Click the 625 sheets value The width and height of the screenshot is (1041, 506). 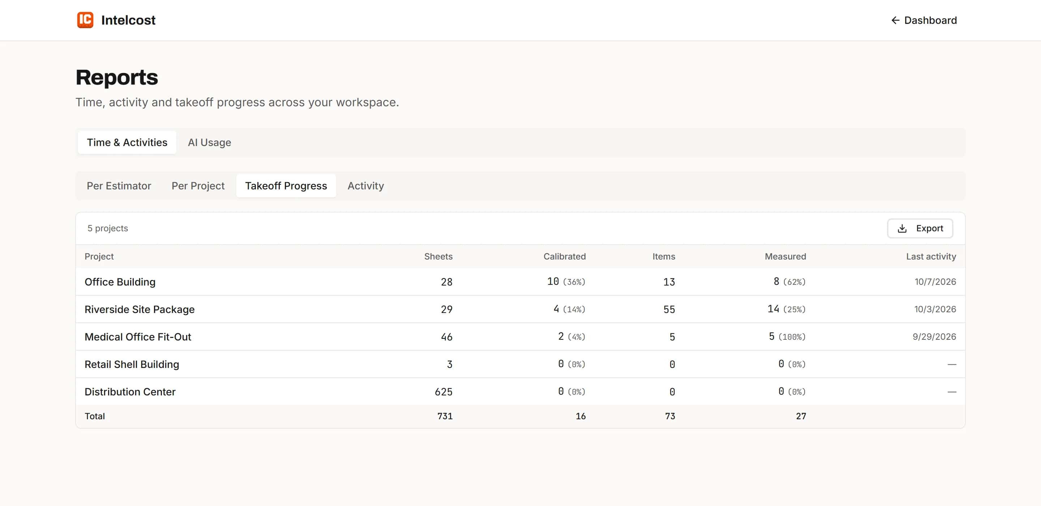(443, 392)
